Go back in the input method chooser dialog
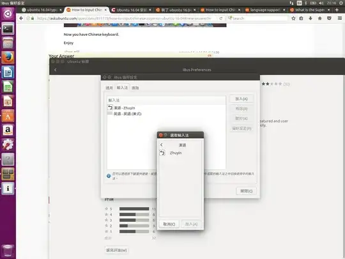The image size is (345, 259). (161, 145)
